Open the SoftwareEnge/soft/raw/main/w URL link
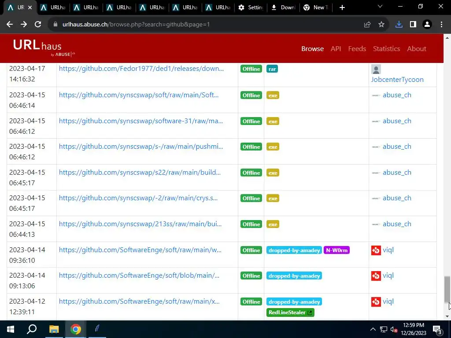Image resolution: width=451 pixels, height=338 pixels. (x=140, y=250)
